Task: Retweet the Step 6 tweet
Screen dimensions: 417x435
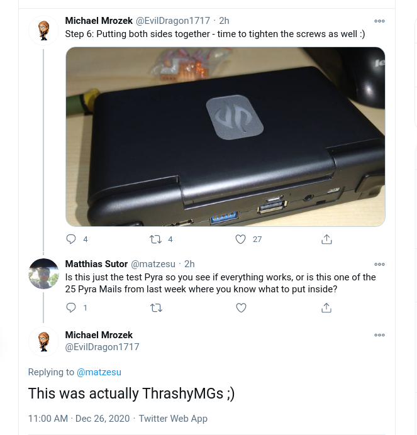Action: 155,240
